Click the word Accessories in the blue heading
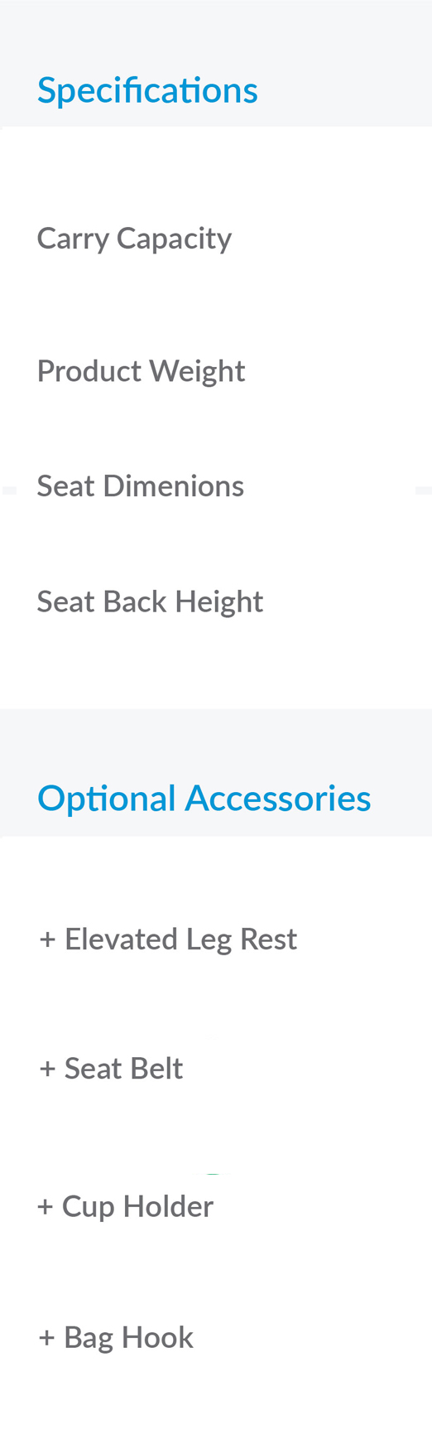 [278, 799]
